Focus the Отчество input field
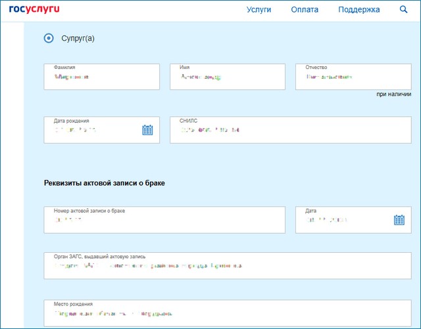Image resolution: width=421 pixels, height=329 pixels. tap(353, 77)
